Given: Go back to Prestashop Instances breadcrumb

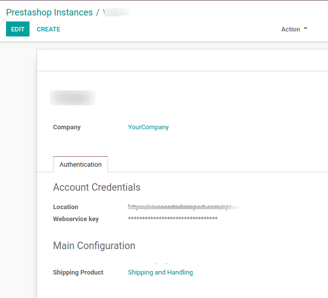Looking at the screenshot, I should tap(49, 12).
